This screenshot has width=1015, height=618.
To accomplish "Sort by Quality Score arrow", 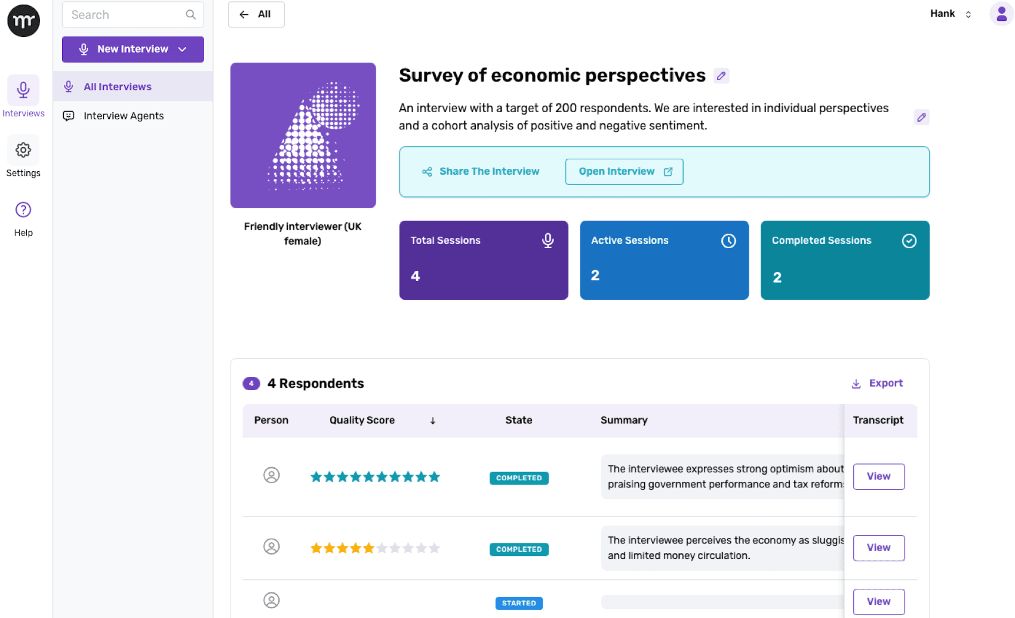I will (x=433, y=421).
